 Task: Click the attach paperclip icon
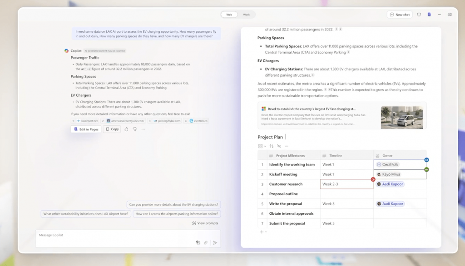click(206, 242)
